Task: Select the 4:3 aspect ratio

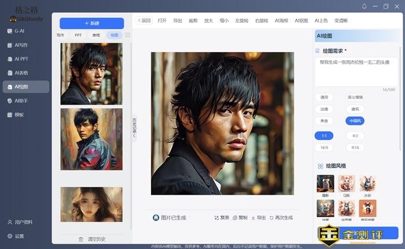Action: tap(355, 136)
